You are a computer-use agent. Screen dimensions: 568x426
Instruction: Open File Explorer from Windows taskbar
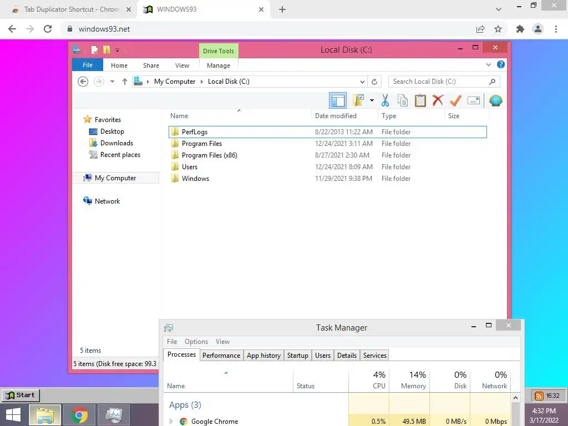point(45,415)
